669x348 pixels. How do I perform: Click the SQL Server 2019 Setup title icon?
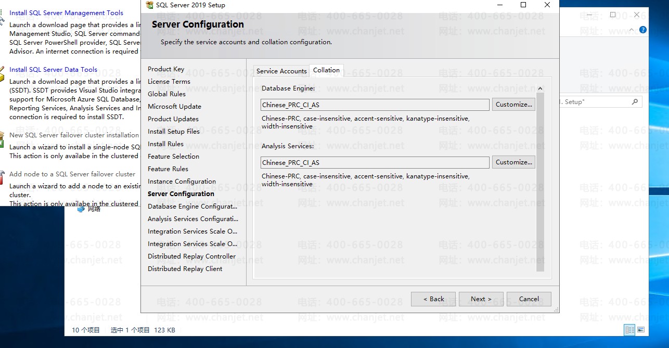click(x=149, y=5)
